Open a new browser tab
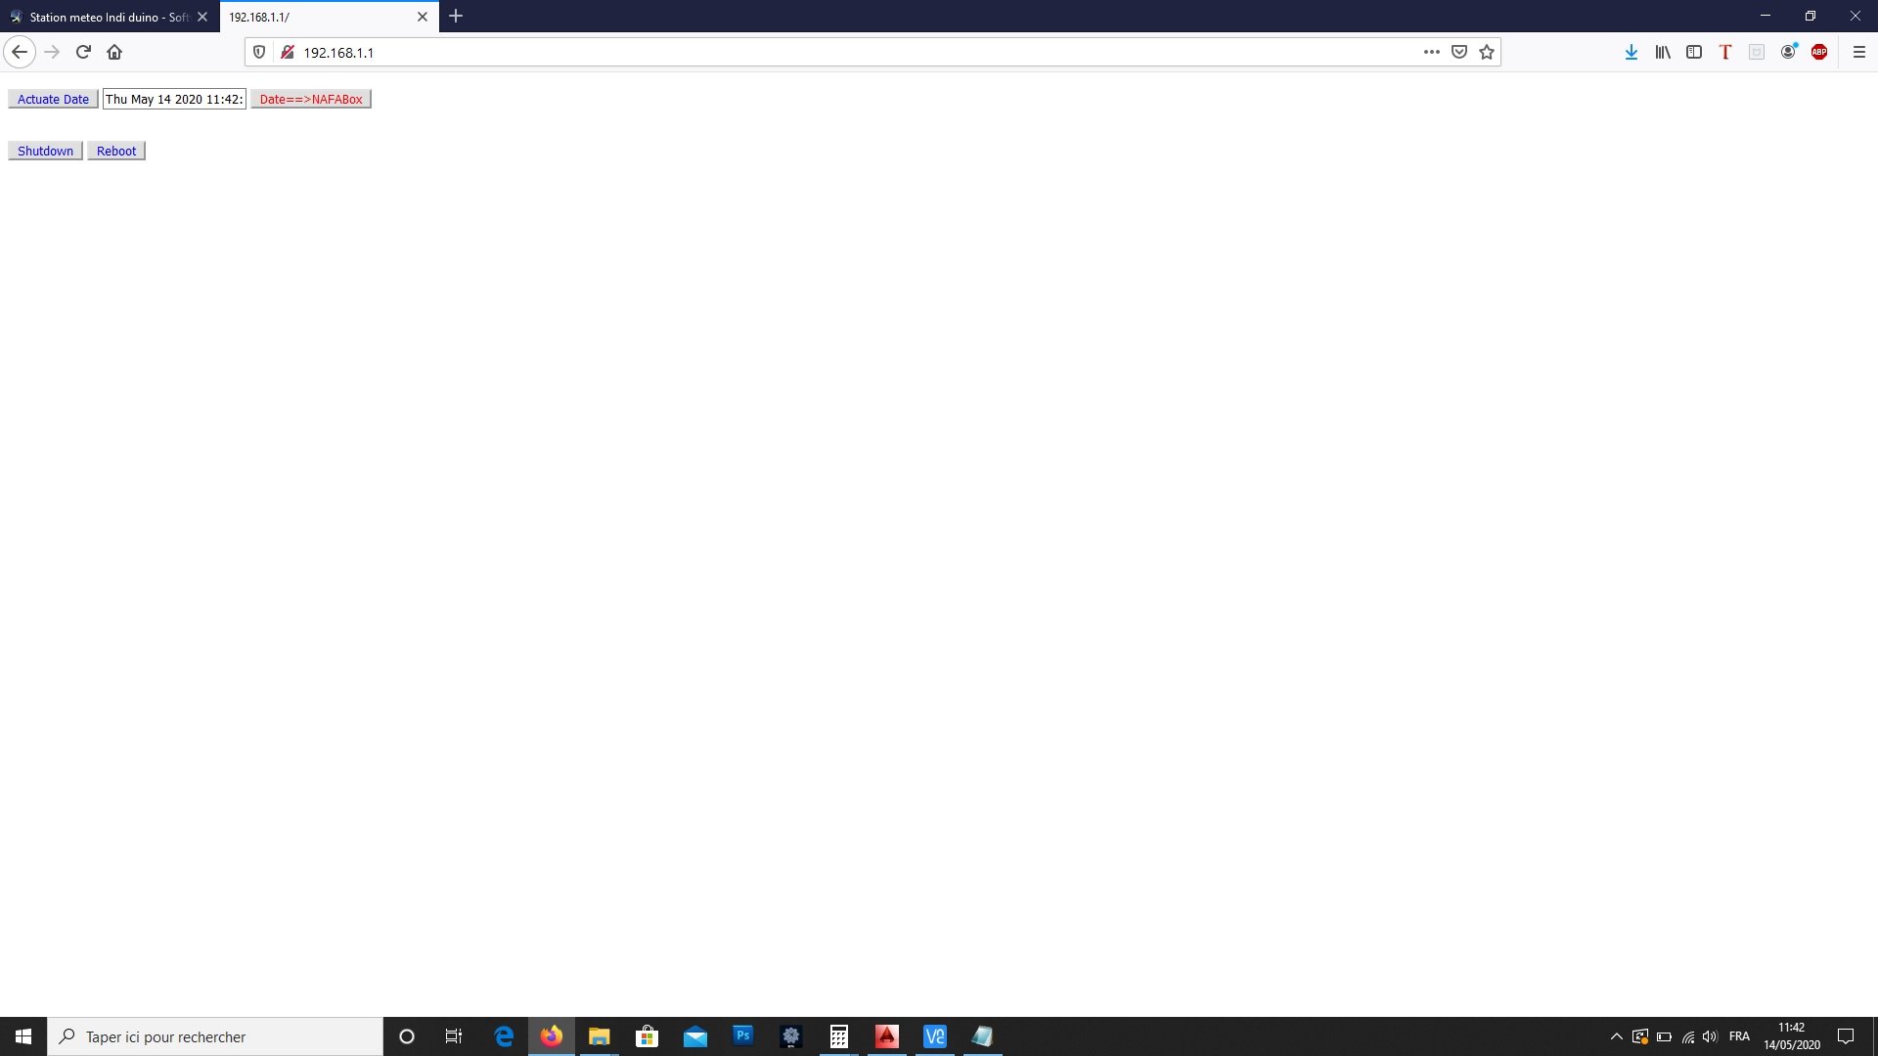The height and width of the screenshot is (1056, 1878). [456, 17]
